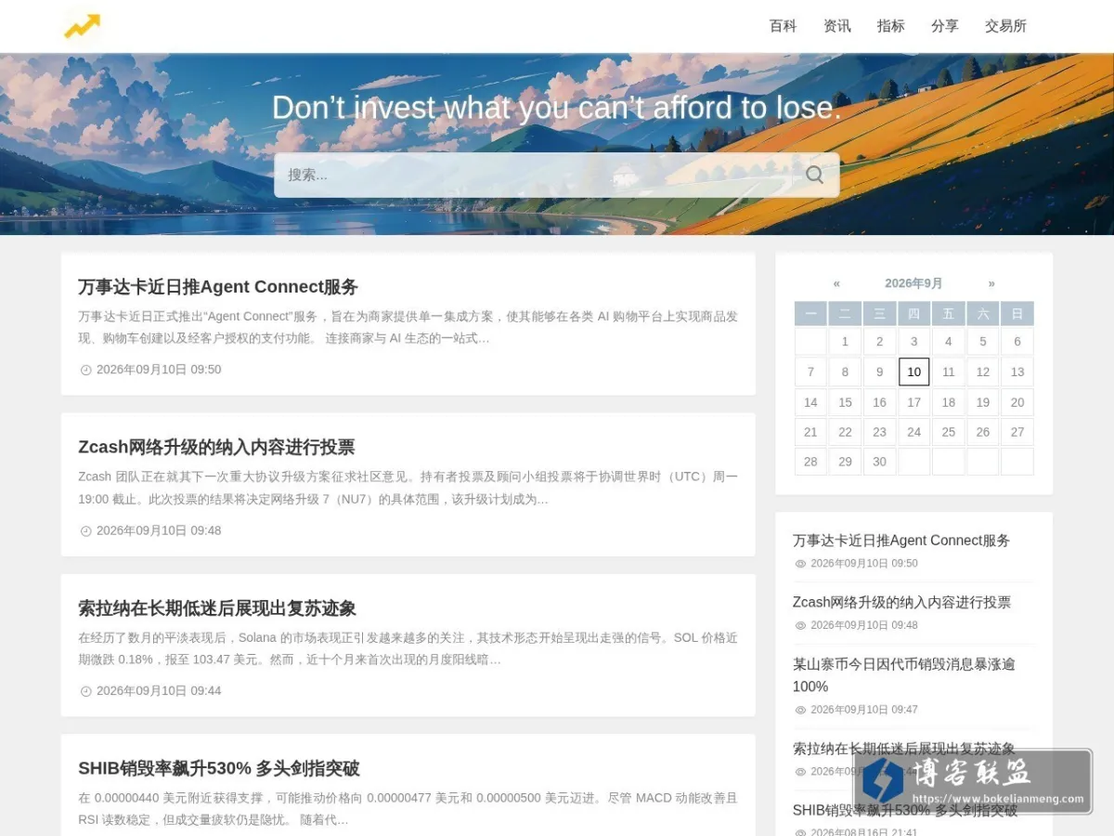The image size is (1114, 836).
Task: Click the 2026年9月 calendar title
Action: [913, 283]
